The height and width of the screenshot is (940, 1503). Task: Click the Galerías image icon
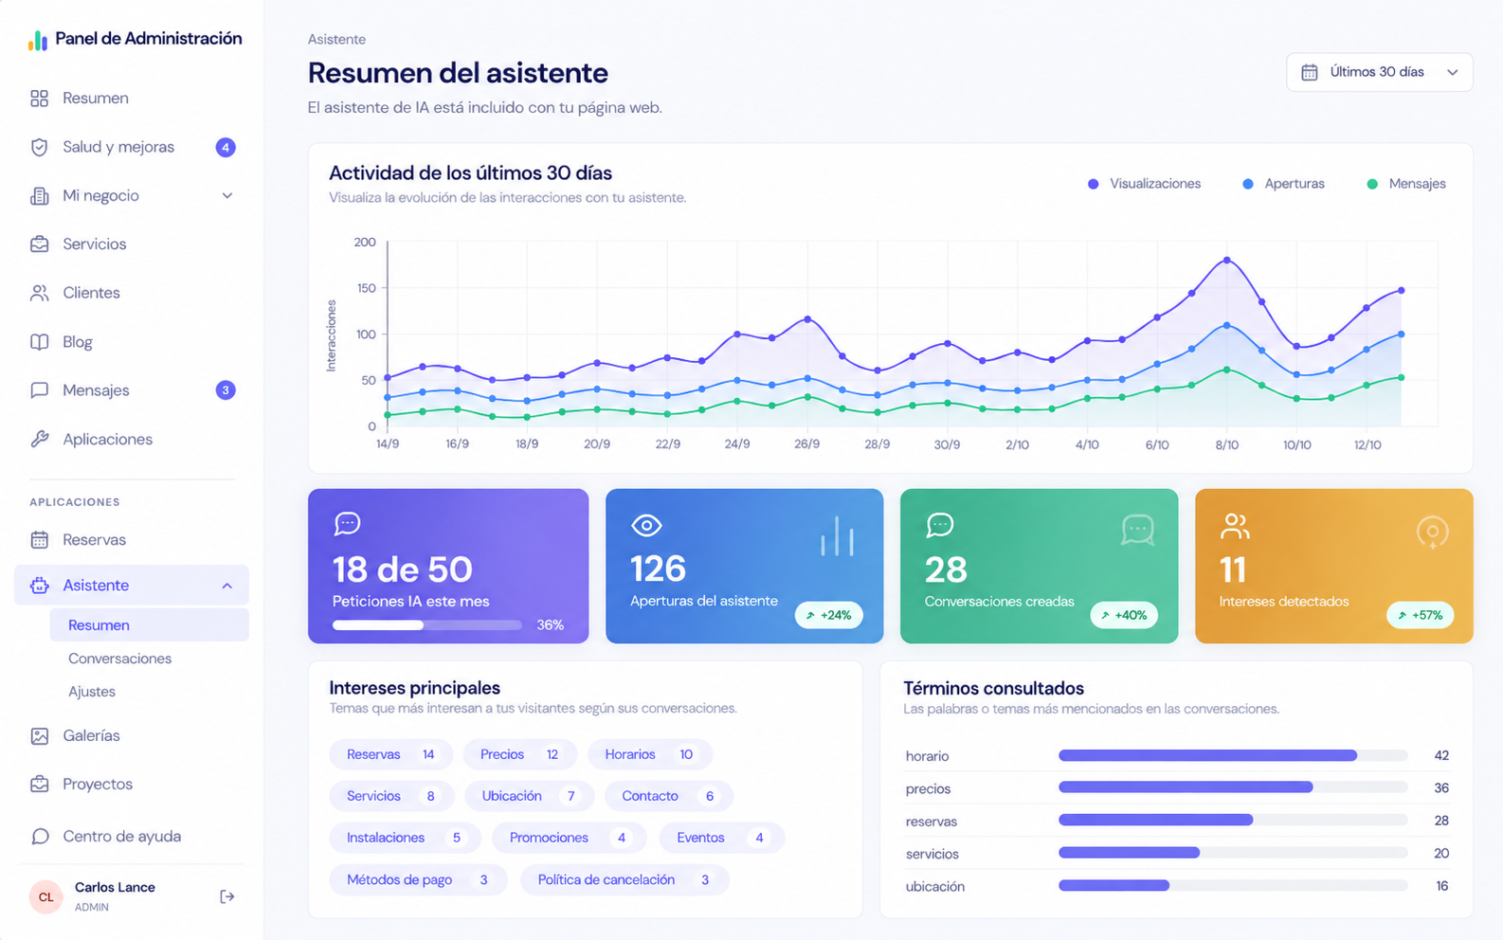39,736
